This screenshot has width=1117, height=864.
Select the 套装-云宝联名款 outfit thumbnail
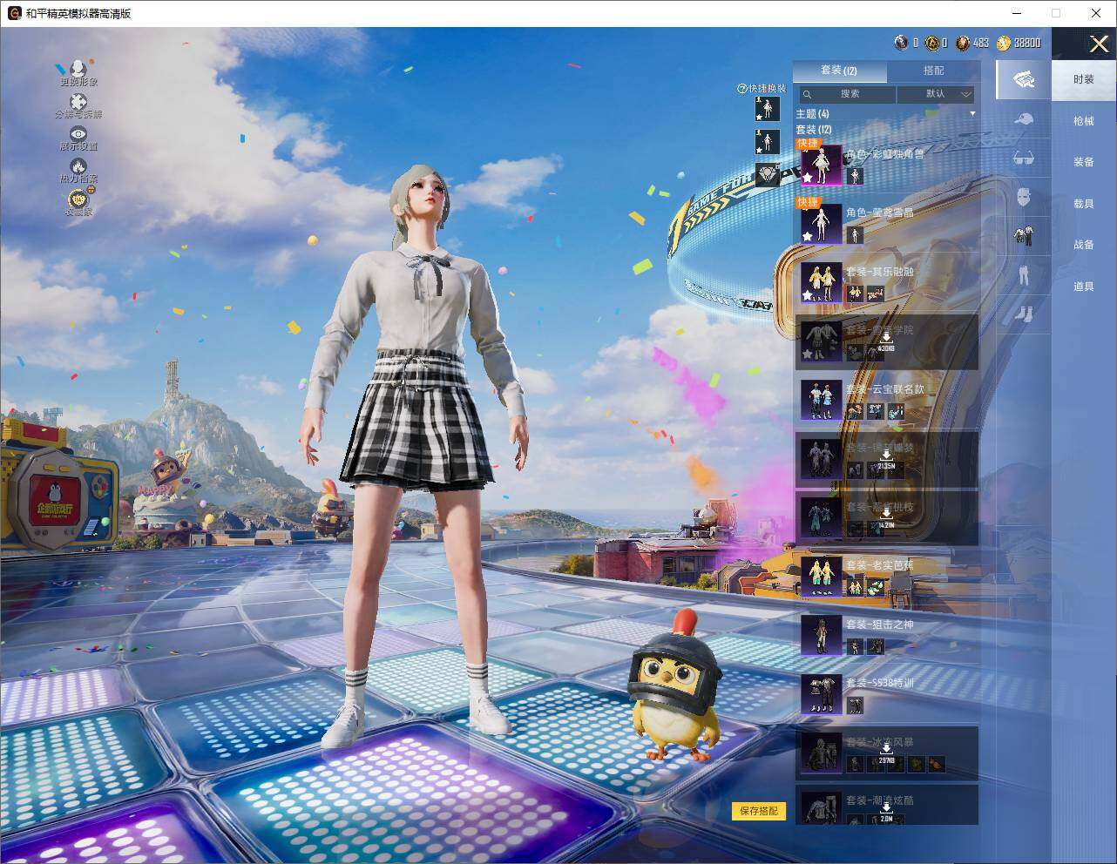[821, 401]
